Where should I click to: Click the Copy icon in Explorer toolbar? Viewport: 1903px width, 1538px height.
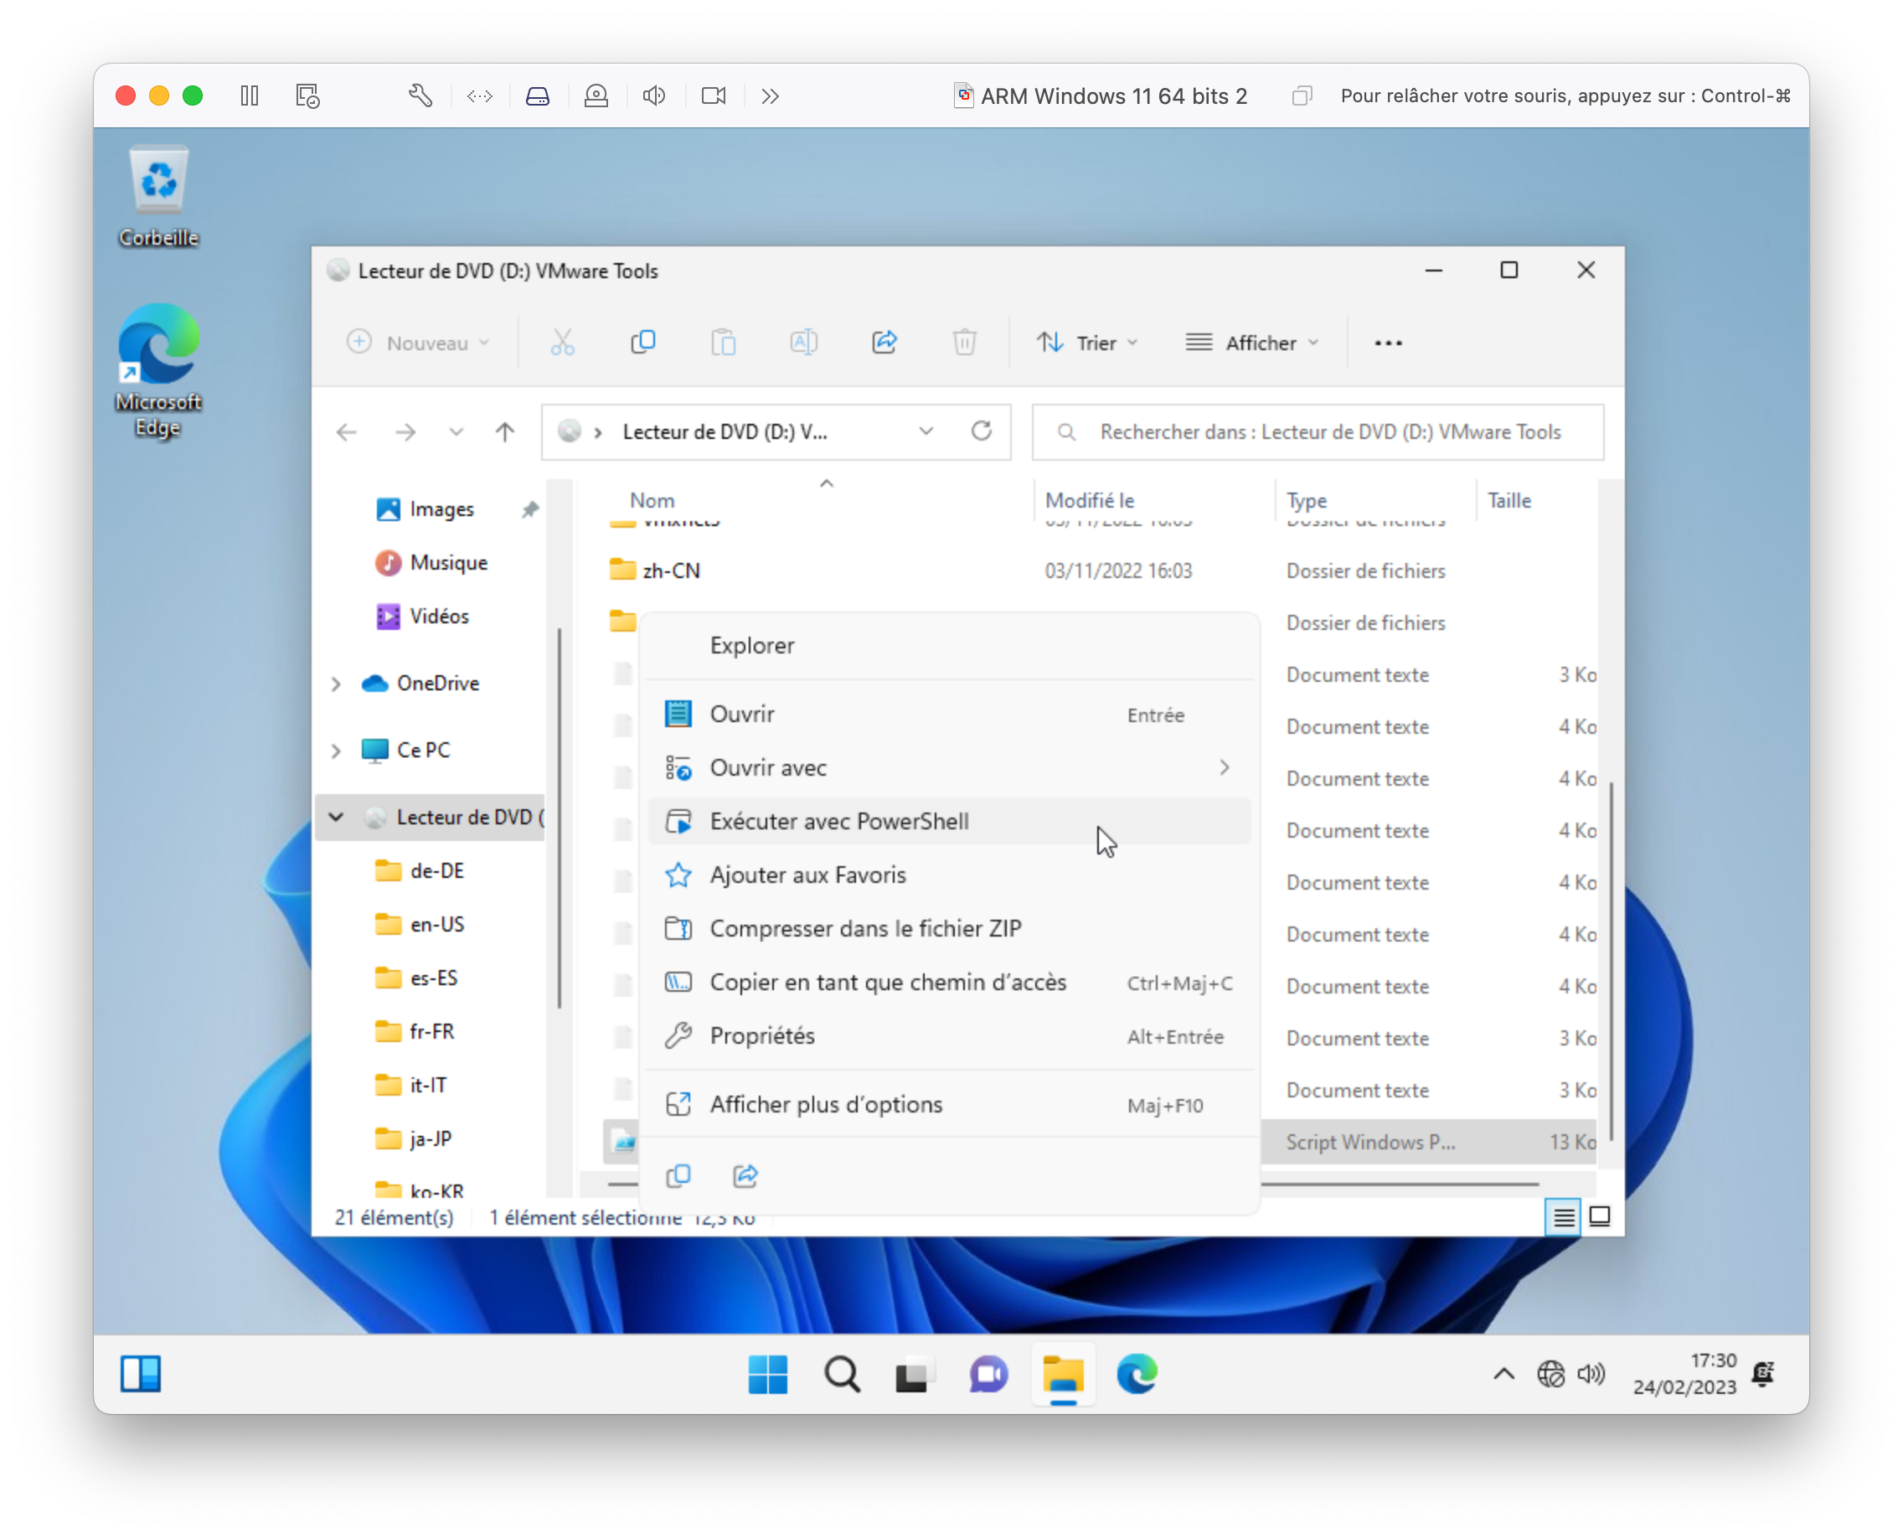pyautogui.click(x=643, y=343)
